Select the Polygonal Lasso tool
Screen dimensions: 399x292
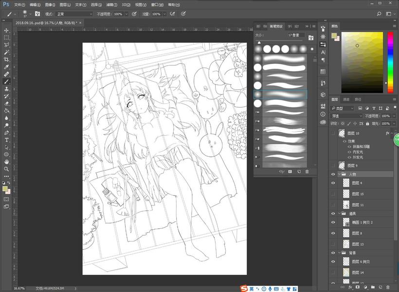point(6,45)
